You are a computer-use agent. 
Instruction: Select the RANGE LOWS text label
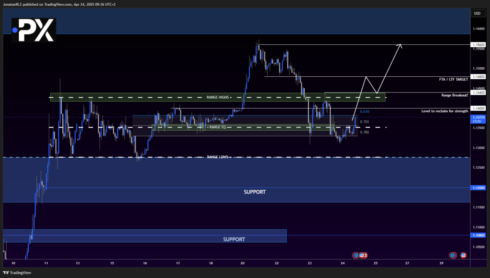(x=219, y=157)
